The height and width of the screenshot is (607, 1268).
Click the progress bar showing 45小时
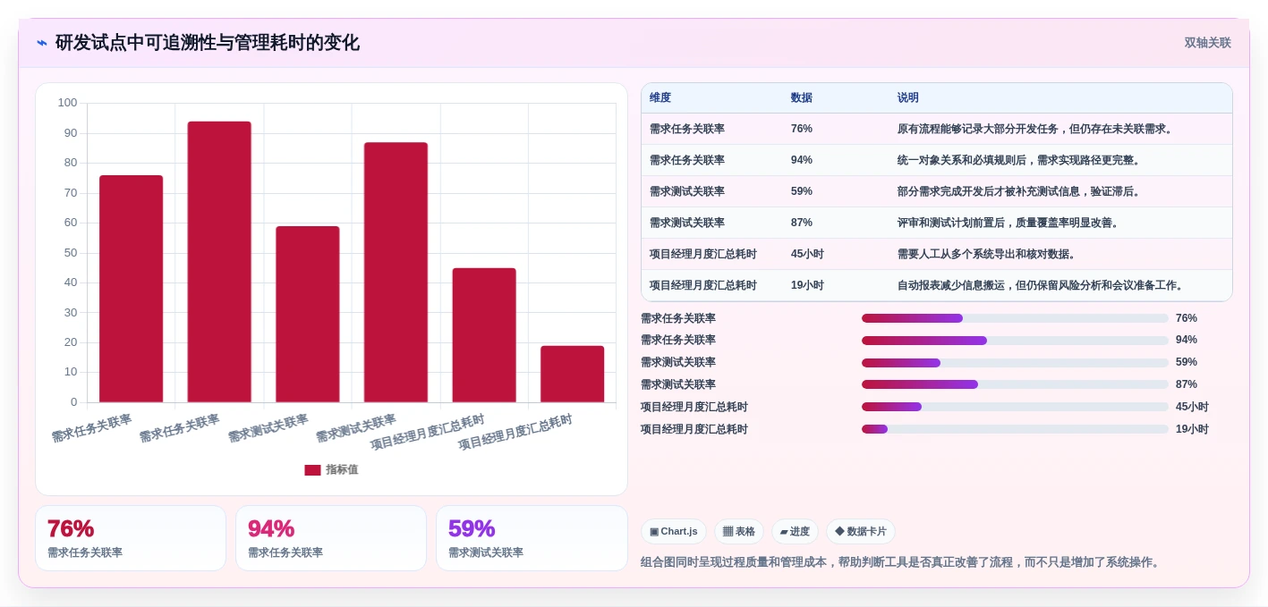coord(1015,407)
